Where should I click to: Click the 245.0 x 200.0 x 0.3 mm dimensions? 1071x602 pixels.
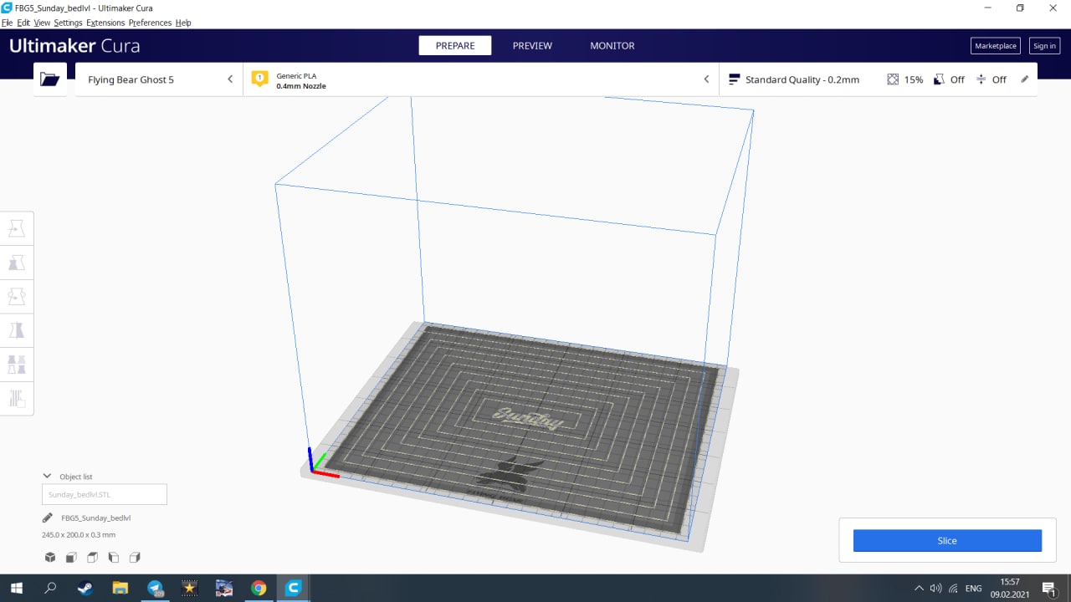click(x=79, y=534)
